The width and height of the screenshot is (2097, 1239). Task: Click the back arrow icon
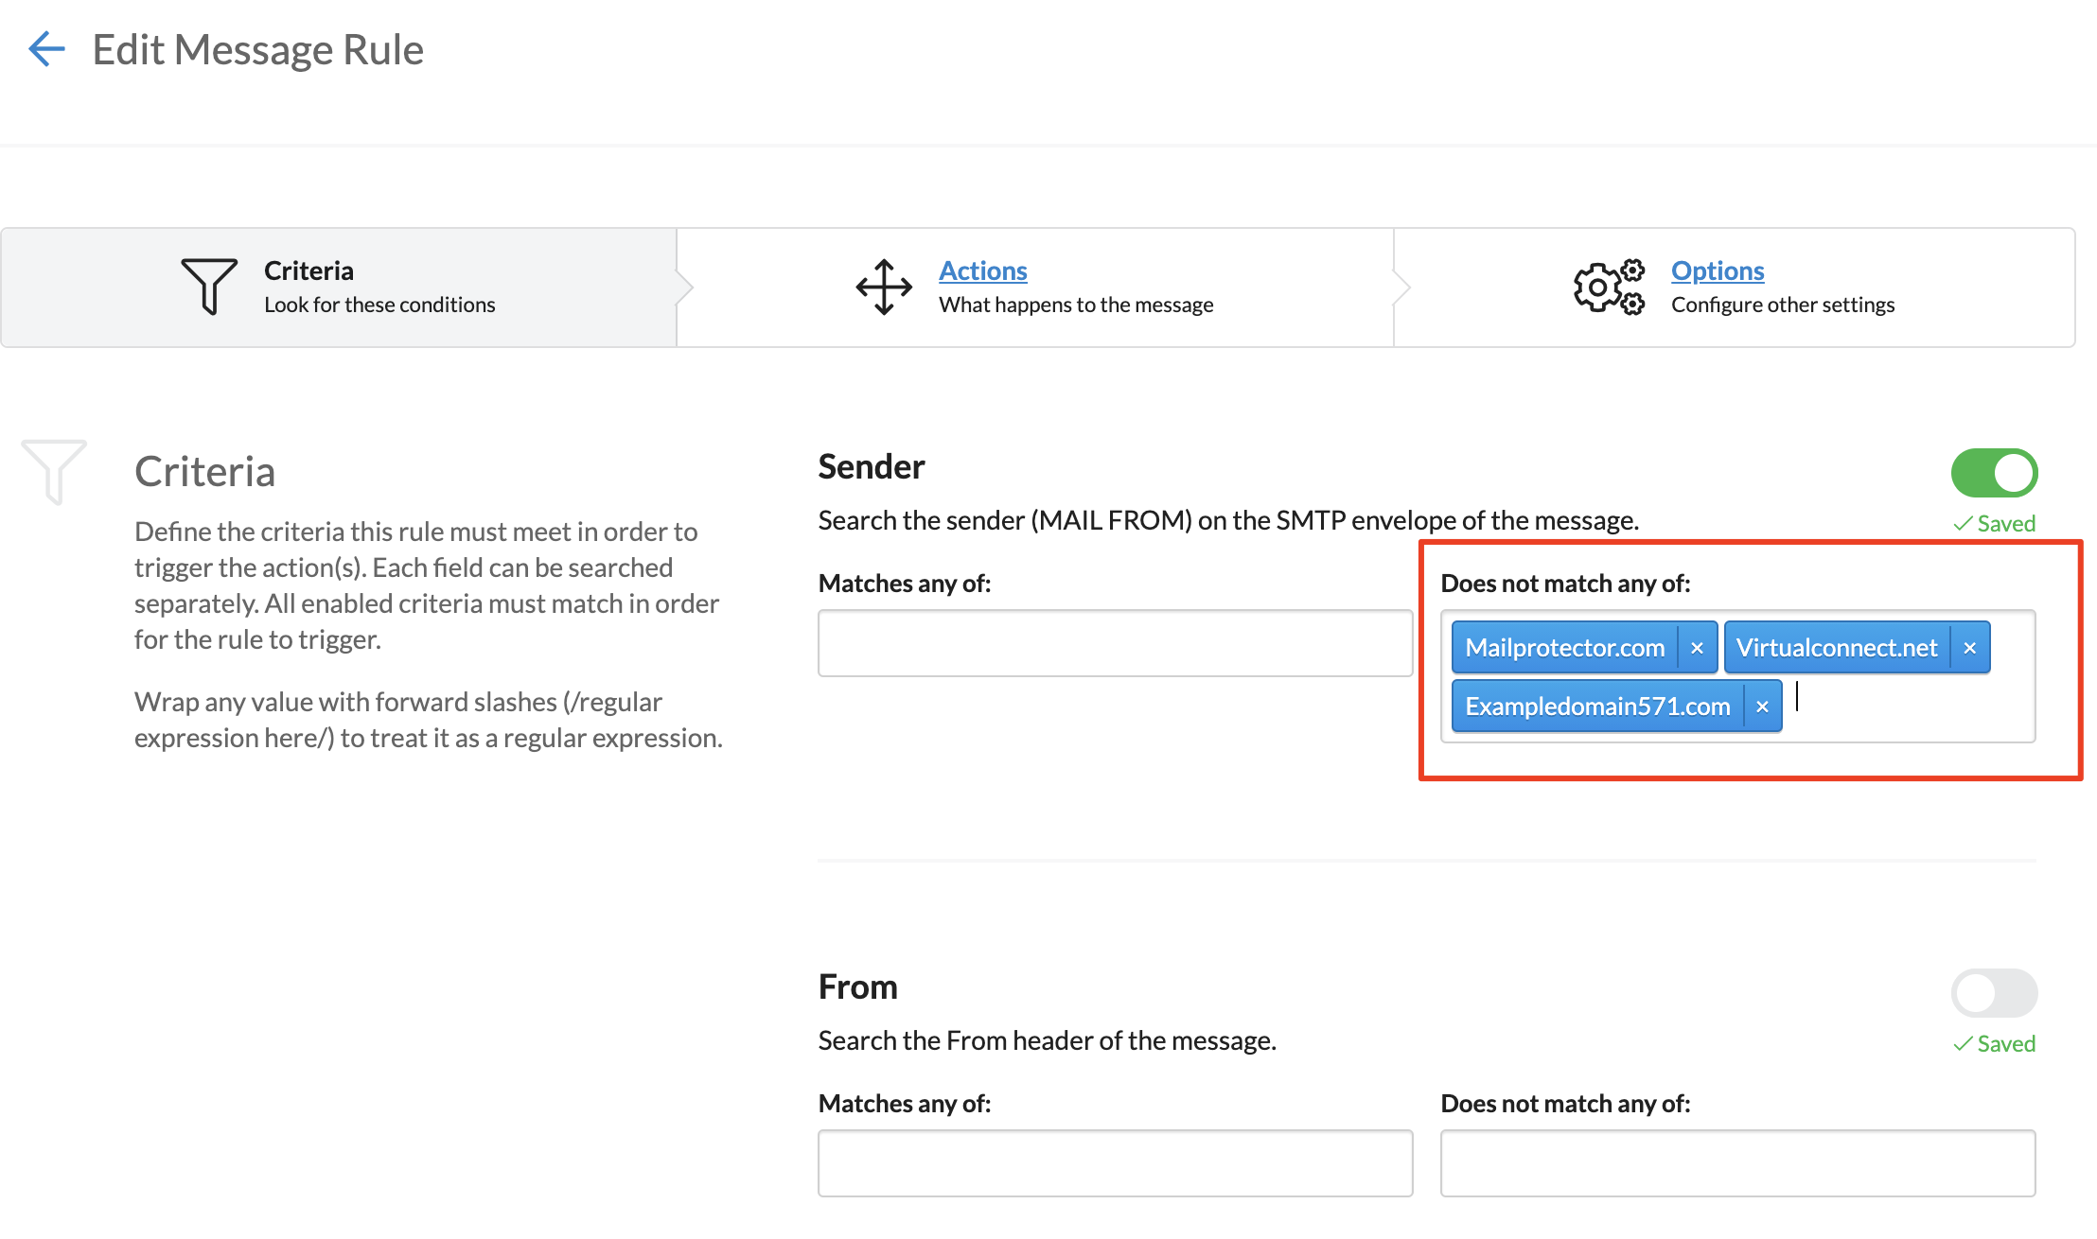46,49
